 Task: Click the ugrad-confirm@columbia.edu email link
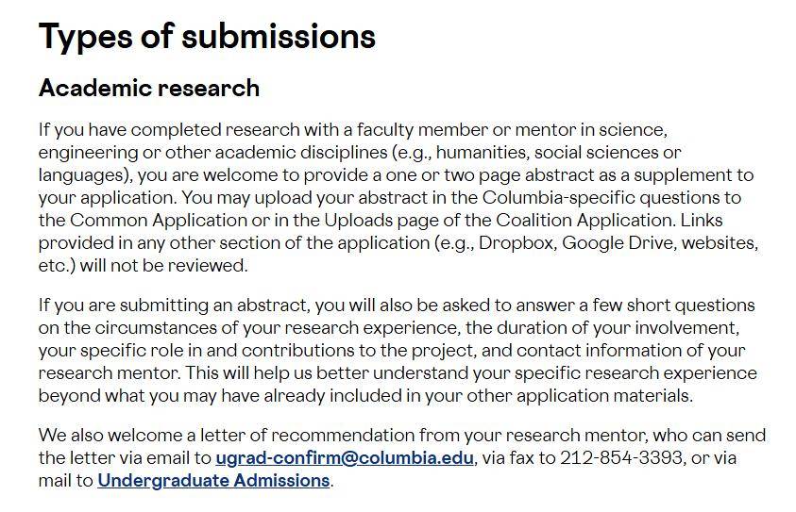345,458
